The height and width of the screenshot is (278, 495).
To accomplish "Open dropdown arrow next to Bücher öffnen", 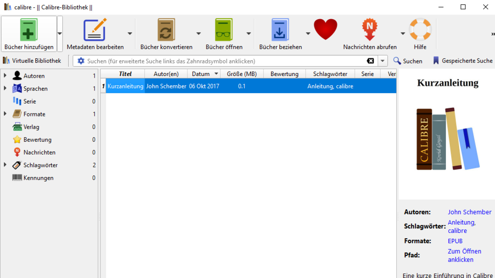I will coord(248,33).
